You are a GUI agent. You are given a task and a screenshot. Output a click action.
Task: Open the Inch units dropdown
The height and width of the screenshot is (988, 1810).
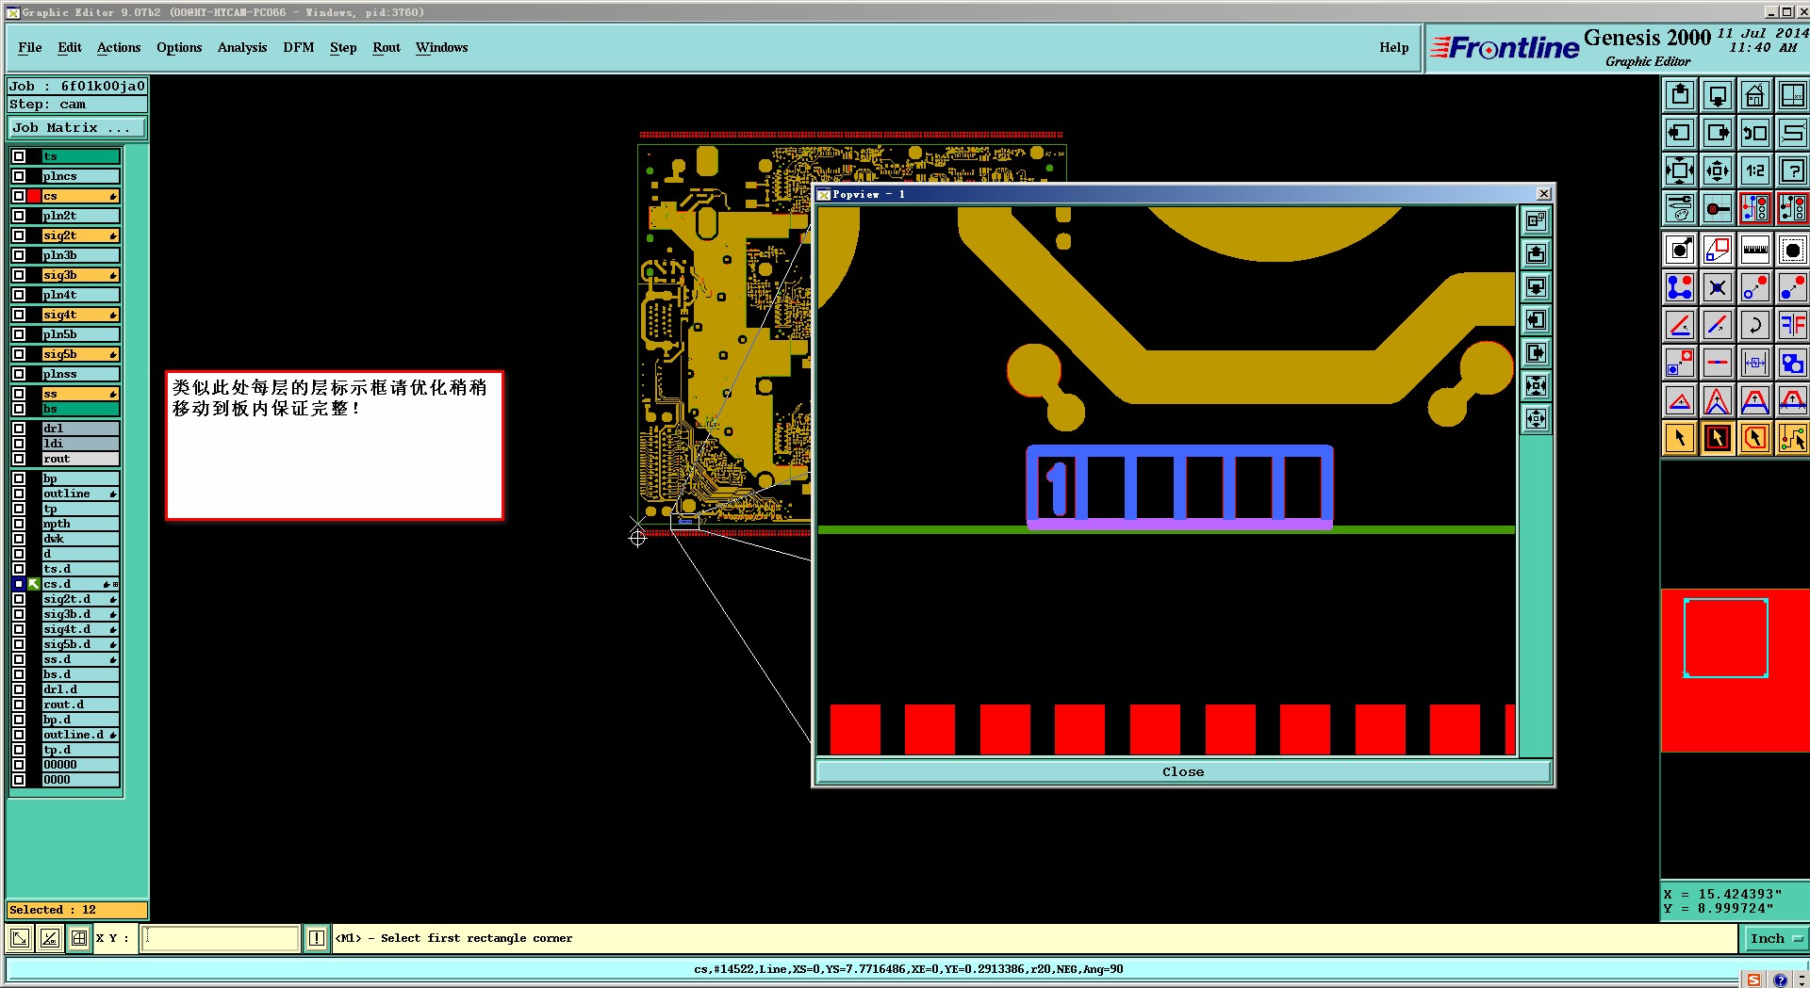coord(1775,938)
